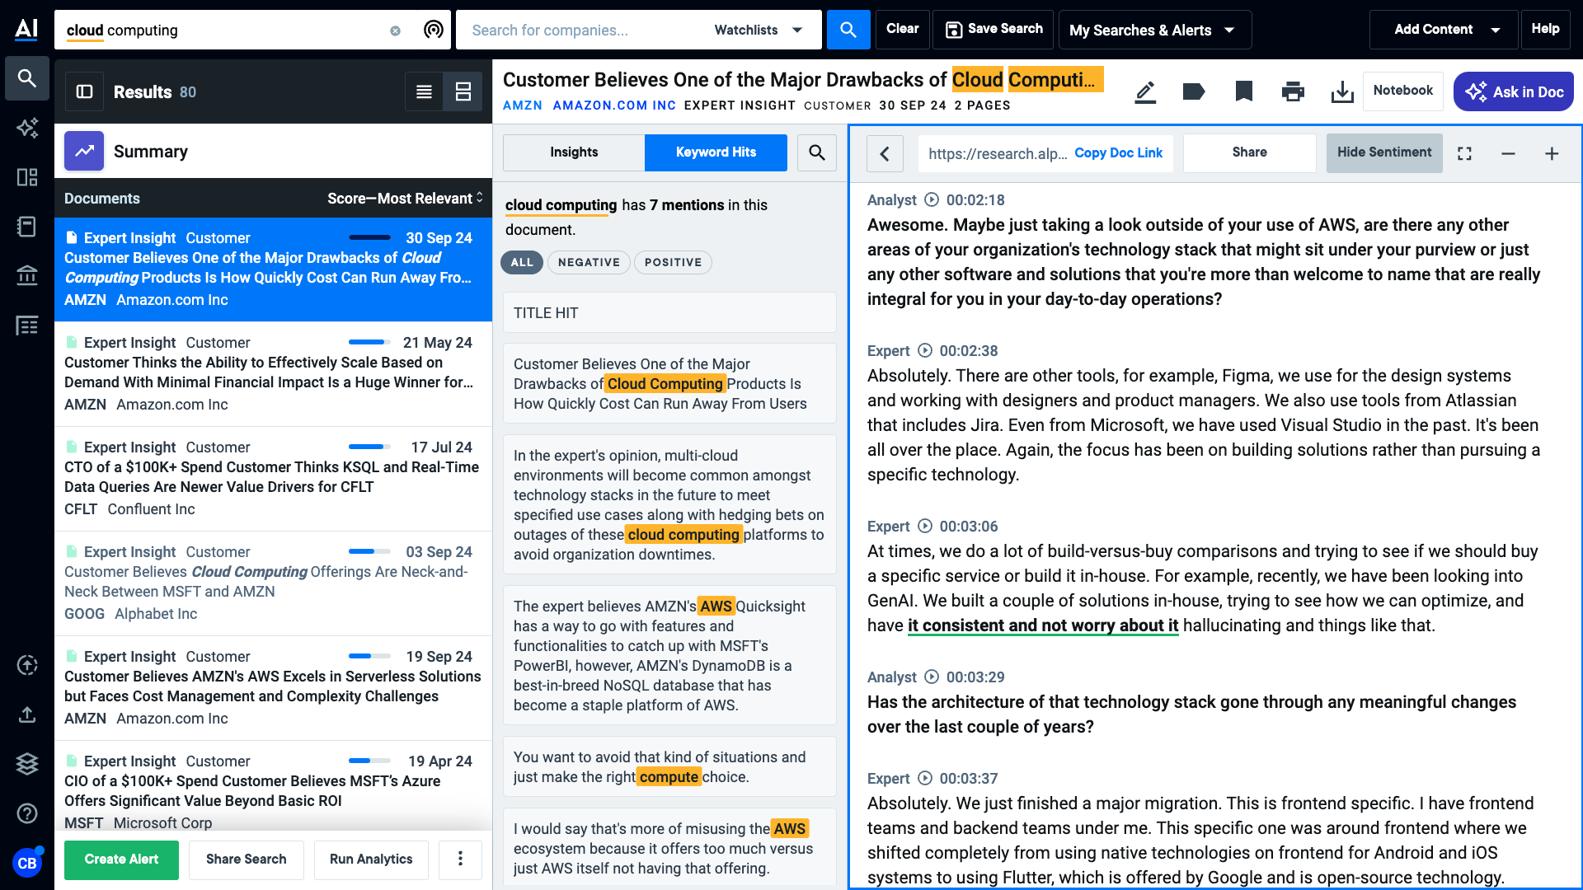This screenshot has width=1583, height=890.
Task: Filter hits by POSITIVE sentiment
Action: coord(673,262)
